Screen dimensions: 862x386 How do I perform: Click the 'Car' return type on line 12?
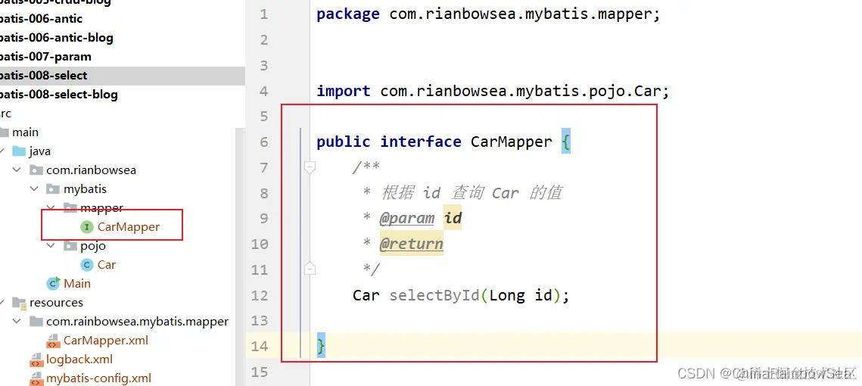(x=366, y=295)
